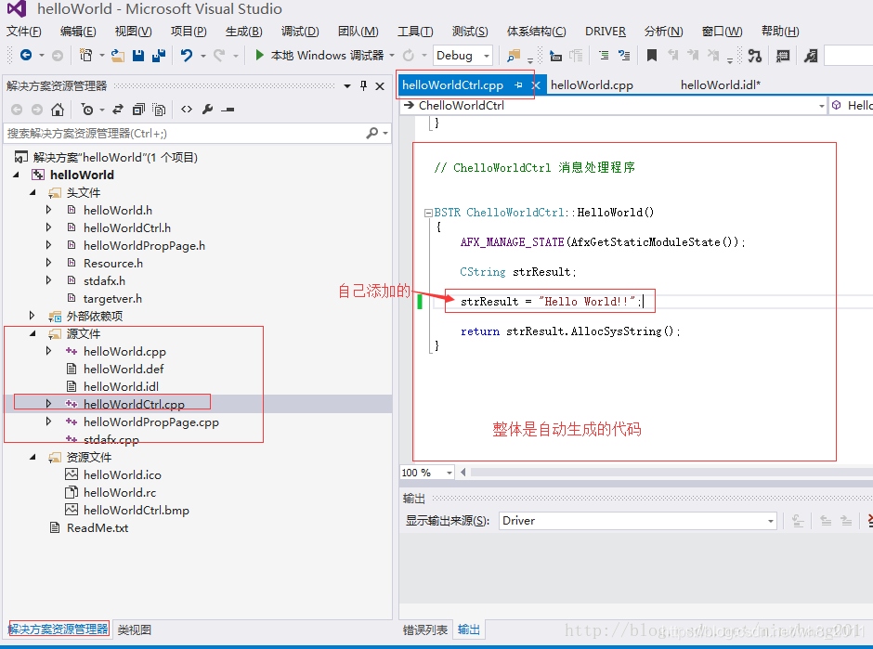Click the editor horizontal scrollbar left arrow
This screenshot has width=873, height=649.
463,473
